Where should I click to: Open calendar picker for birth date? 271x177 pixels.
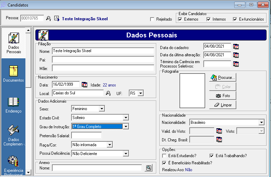pyautogui.click(x=85, y=84)
